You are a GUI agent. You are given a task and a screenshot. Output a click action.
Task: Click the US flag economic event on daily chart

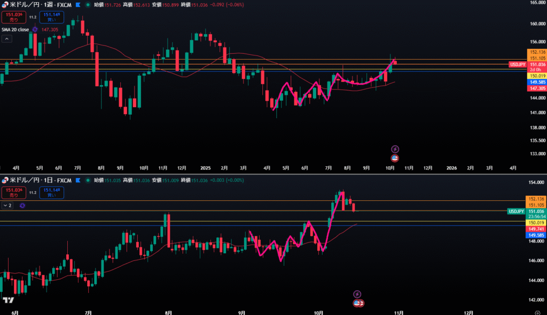[x=358, y=303]
